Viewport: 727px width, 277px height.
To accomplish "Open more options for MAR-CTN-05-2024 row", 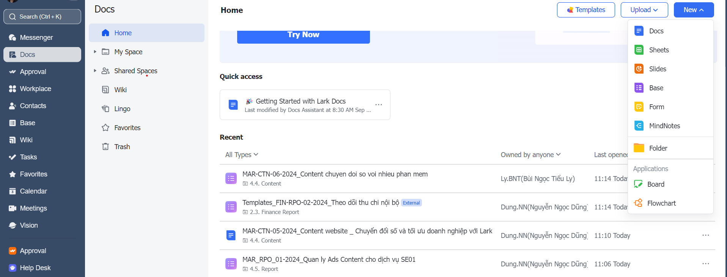I will tap(706, 235).
